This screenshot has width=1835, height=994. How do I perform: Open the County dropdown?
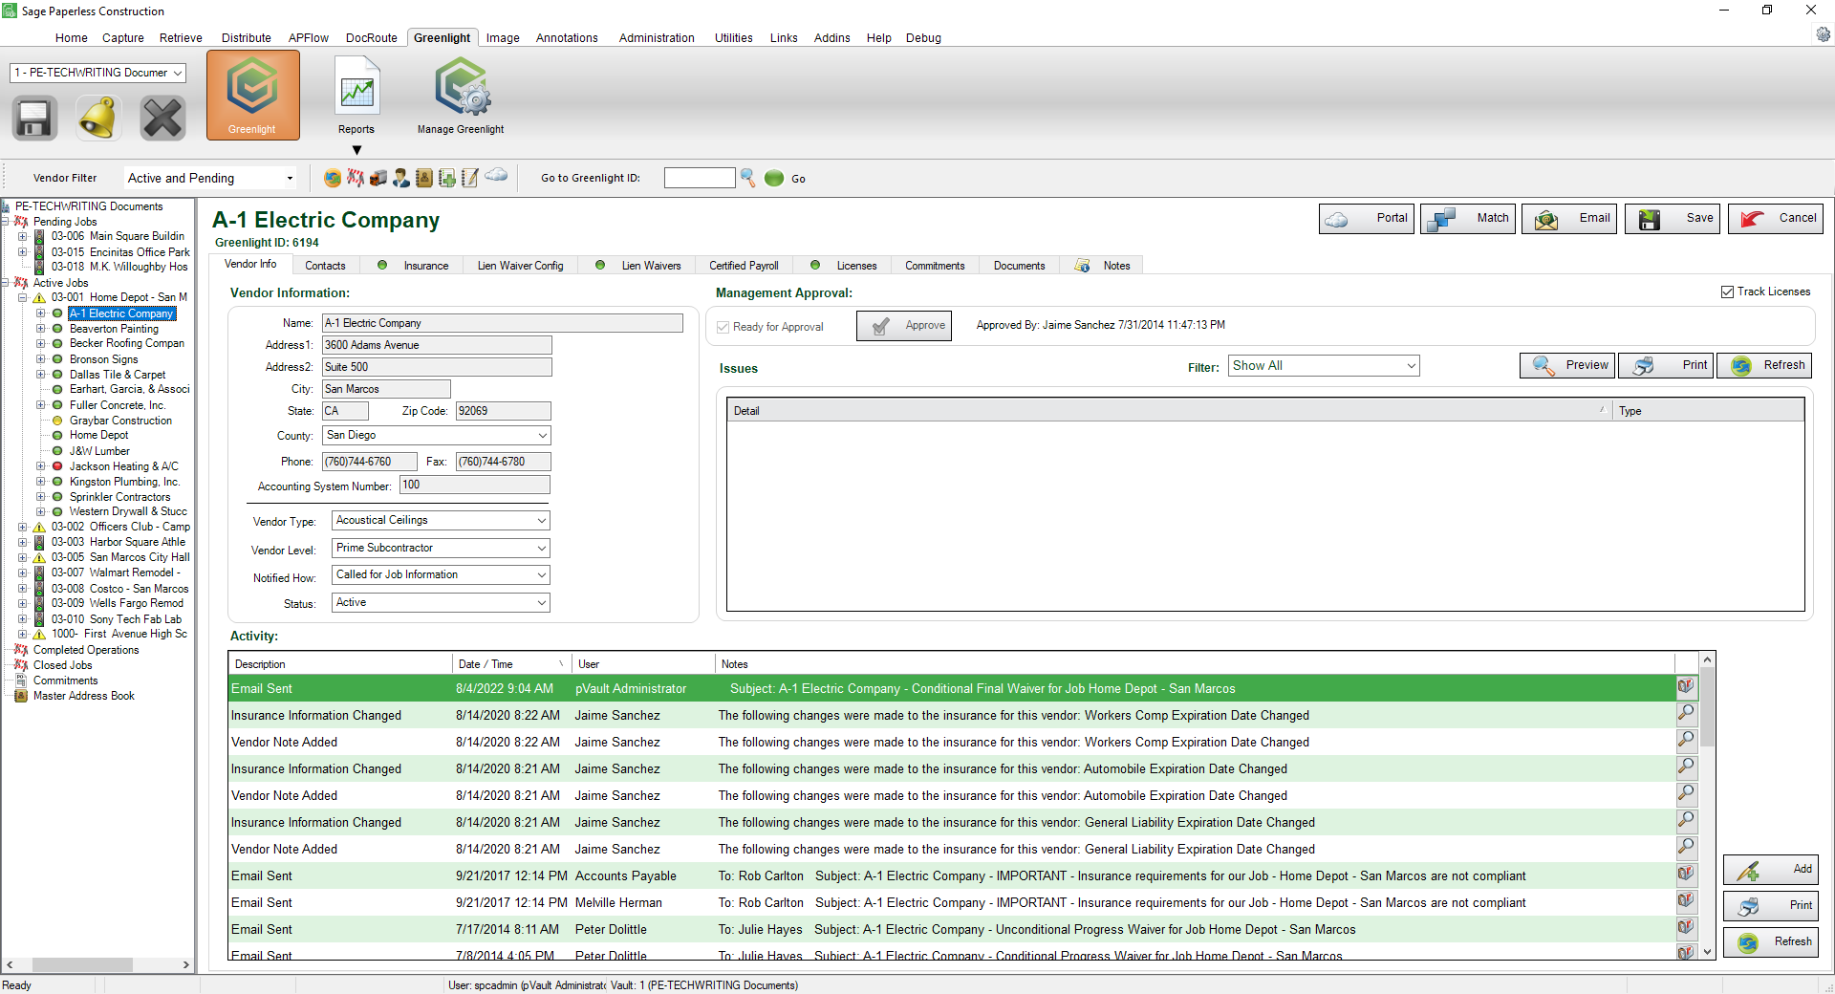(x=437, y=436)
